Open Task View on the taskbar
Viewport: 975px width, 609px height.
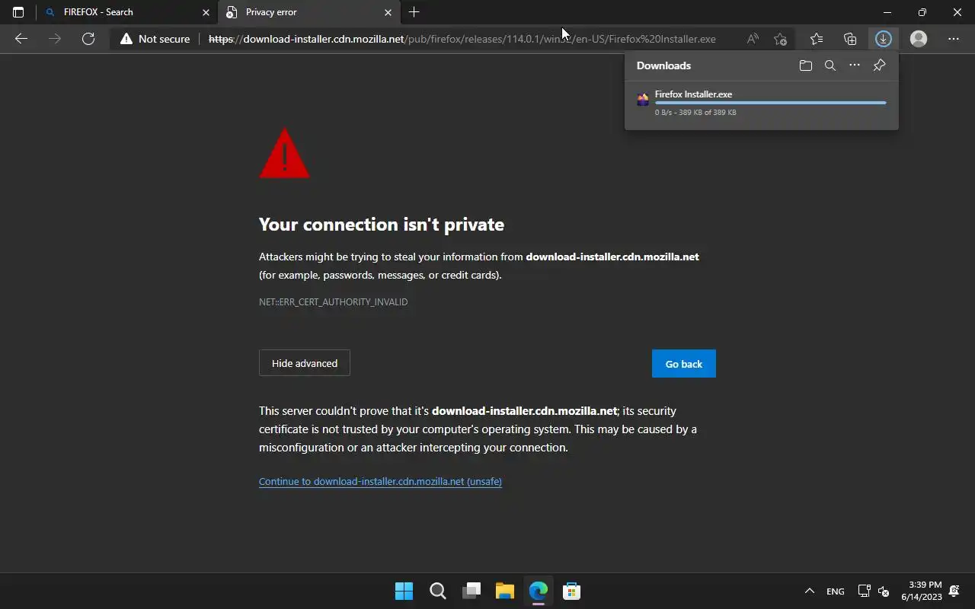pos(472,591)
